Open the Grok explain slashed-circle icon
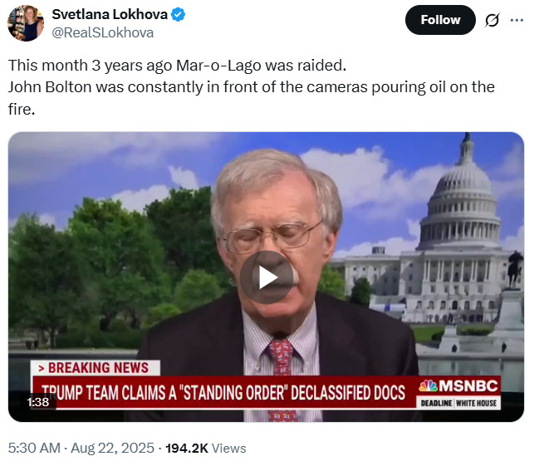 492,20
